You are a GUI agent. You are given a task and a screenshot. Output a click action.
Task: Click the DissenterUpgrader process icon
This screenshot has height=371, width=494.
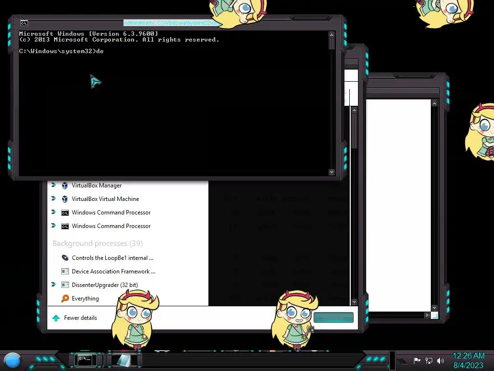[65, 285]
